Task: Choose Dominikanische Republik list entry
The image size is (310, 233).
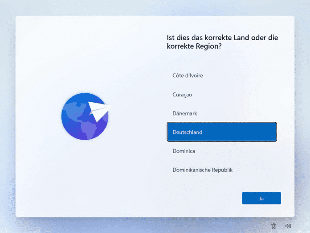Action: [202, 170]
